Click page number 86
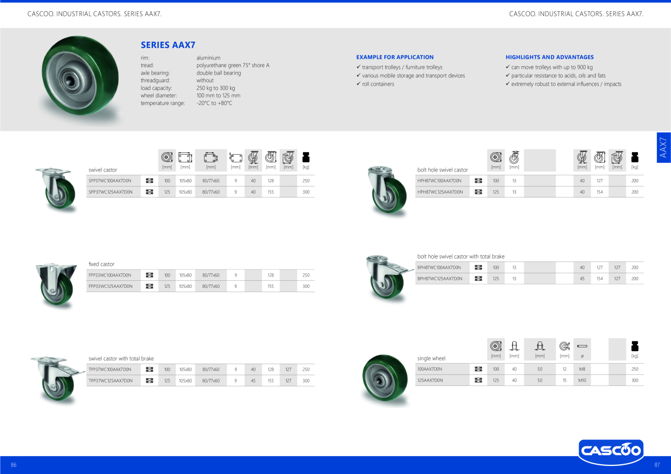The height and width of the screenshot is (474, 671). tap(14, 465)
